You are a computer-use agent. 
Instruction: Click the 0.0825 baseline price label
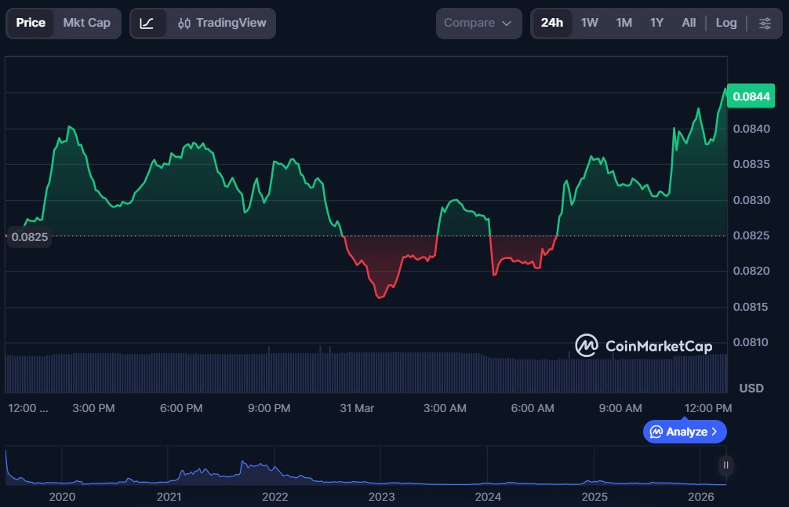pos(28,236)
